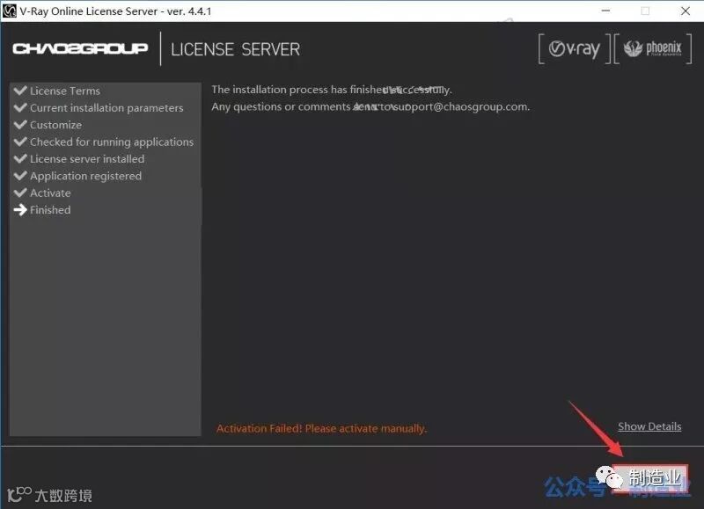Click the Activation Failed message text

coord(321,428)
